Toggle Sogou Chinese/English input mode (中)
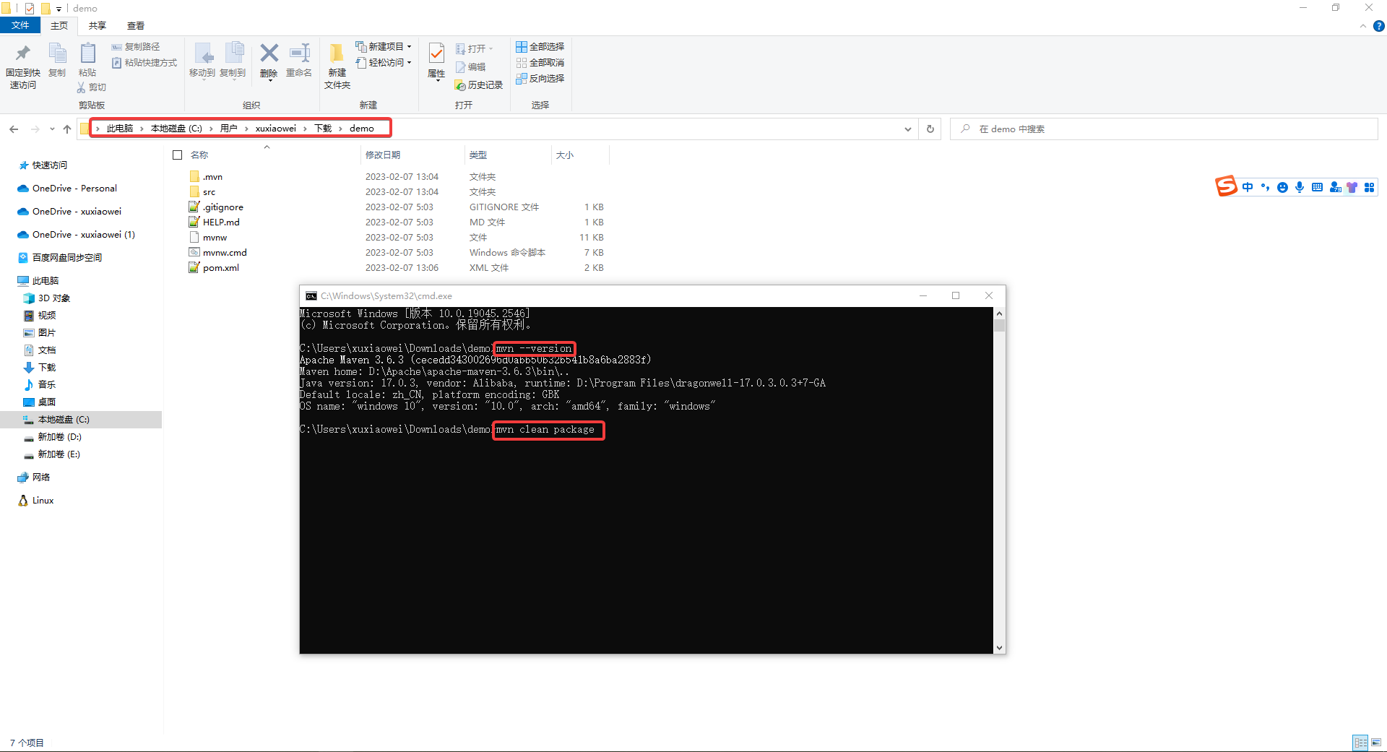This screenshot has width=1387, height=752. tap(1248, 188)
